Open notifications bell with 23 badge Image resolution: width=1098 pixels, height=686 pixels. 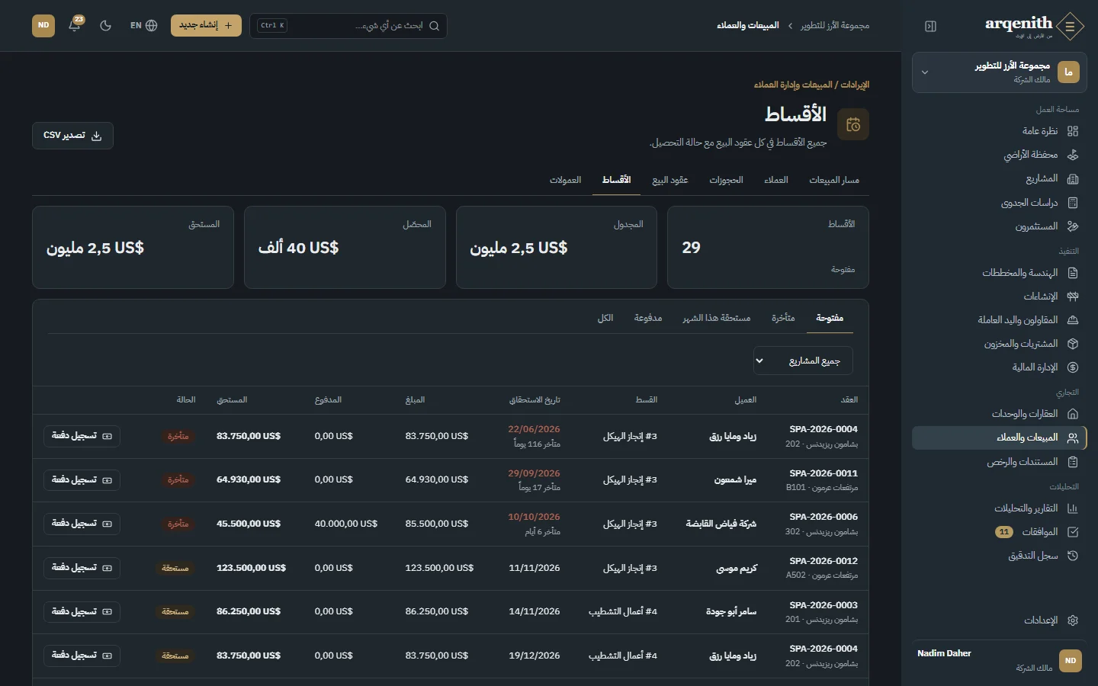click(75, 25)
